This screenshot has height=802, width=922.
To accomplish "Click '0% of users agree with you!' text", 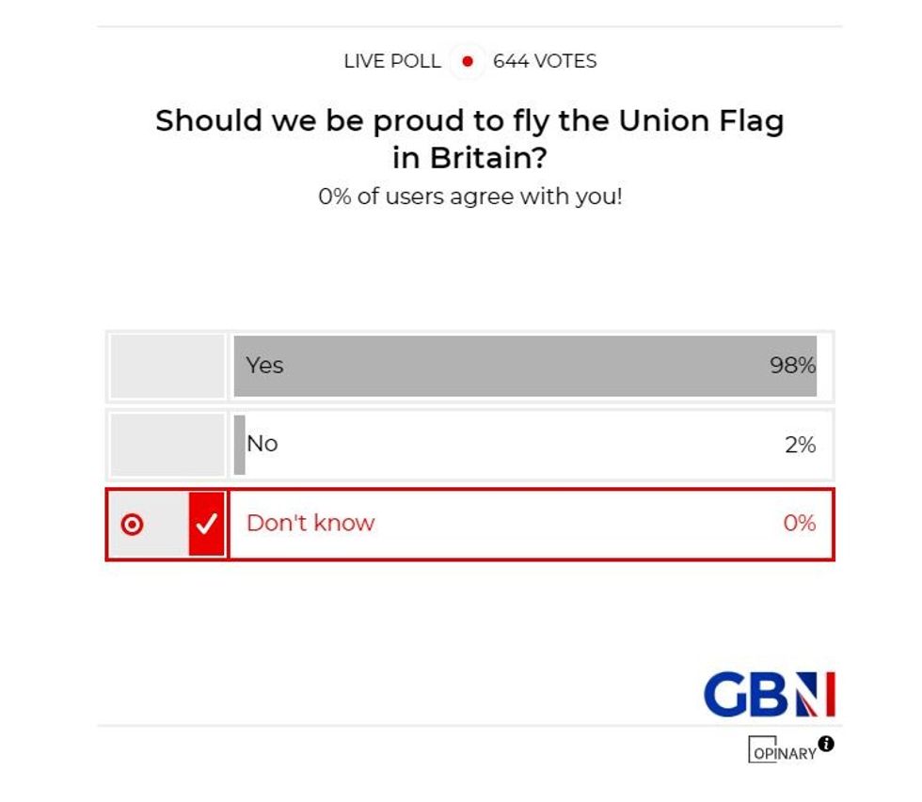I will [x=469, y=197].
